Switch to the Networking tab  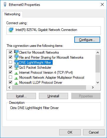click(12, 14)
